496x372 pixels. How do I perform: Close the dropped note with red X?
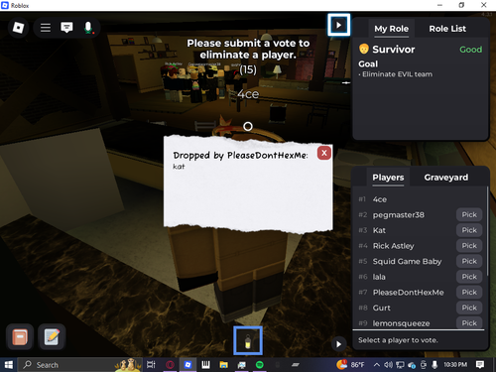[324, 153]
